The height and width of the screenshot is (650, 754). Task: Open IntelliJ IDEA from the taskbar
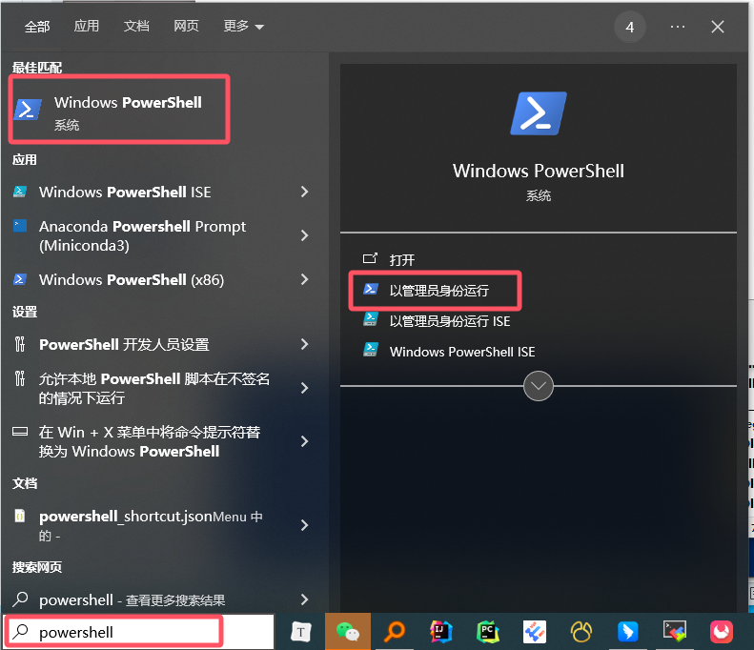point(441,631)
